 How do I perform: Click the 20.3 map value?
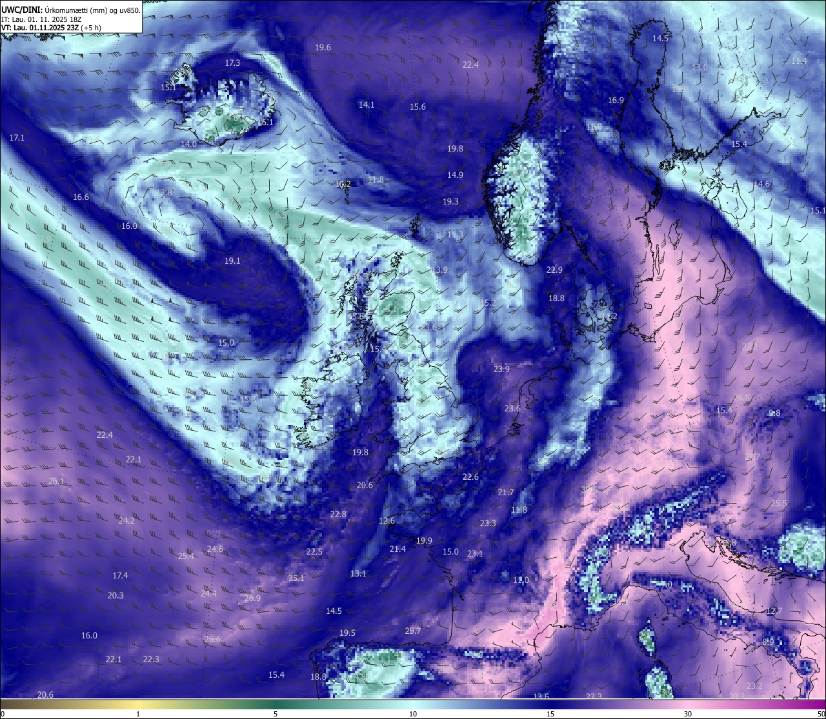coord(116,596)
